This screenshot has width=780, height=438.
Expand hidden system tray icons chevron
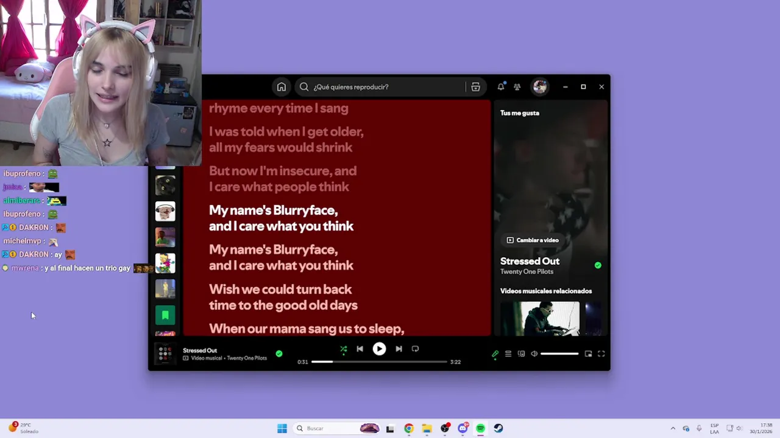pyautogui.click(x=673, y=428)
